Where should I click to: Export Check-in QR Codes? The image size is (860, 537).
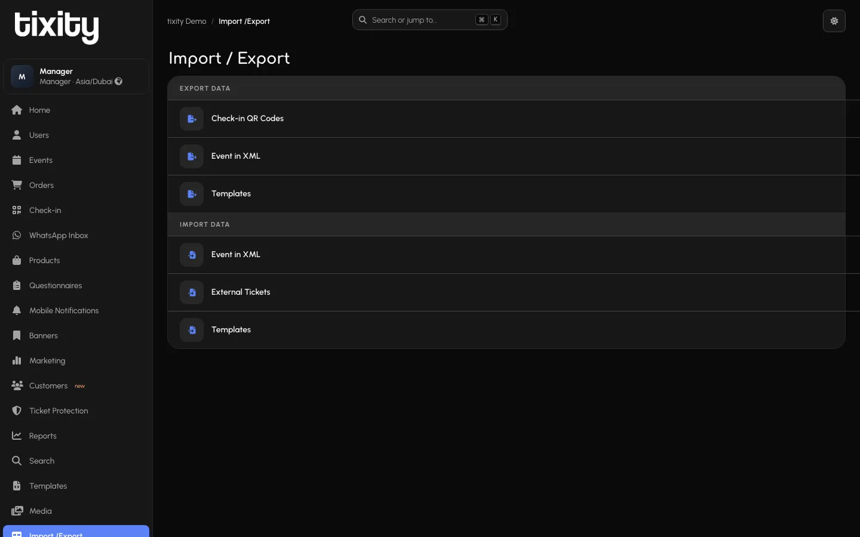(x=506, y=119)
